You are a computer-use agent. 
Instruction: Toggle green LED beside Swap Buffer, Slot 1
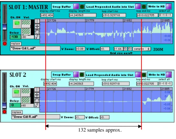tap(82, 7)
